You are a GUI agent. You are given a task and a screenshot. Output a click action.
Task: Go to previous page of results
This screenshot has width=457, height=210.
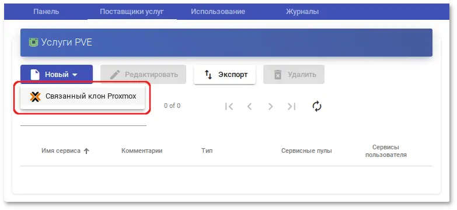tap(249, 106)
